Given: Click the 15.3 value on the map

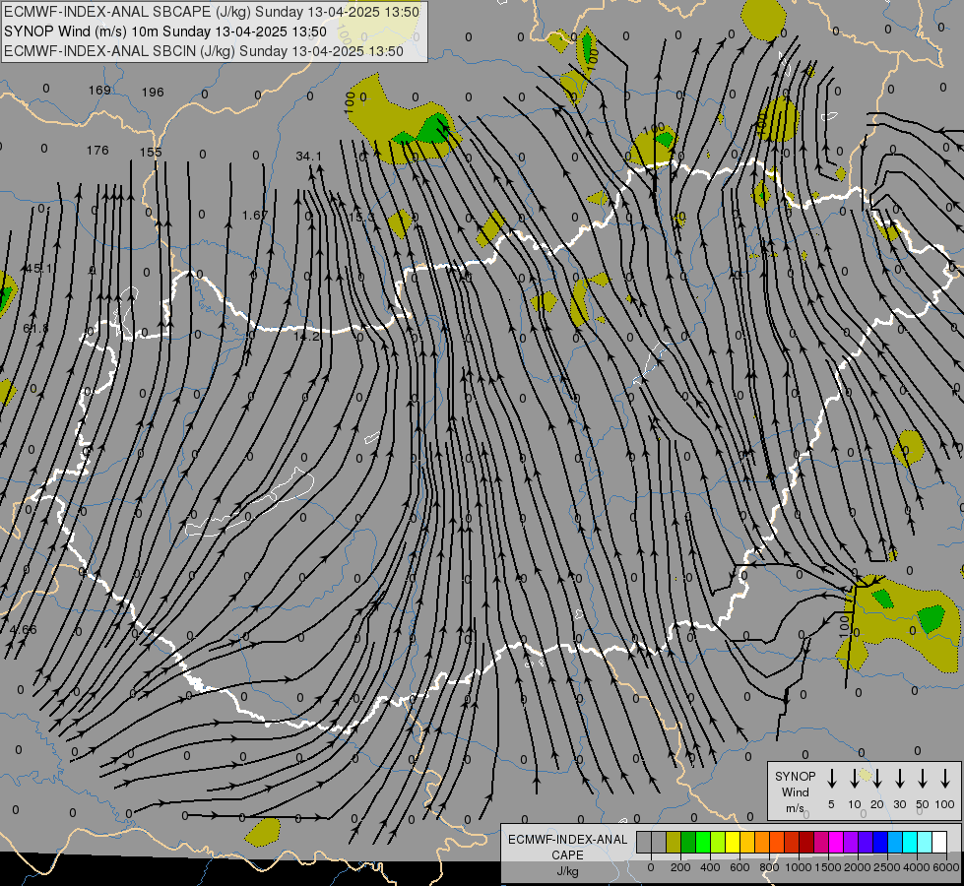Looking at the screenshot, I should click(x=361, y=217).
